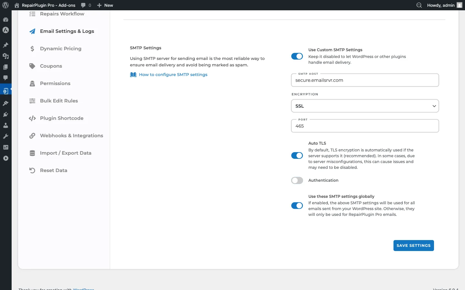Switch to the Permissions section
The width and height of the screenshot is (465, 290).
click(x=55, y=83)
